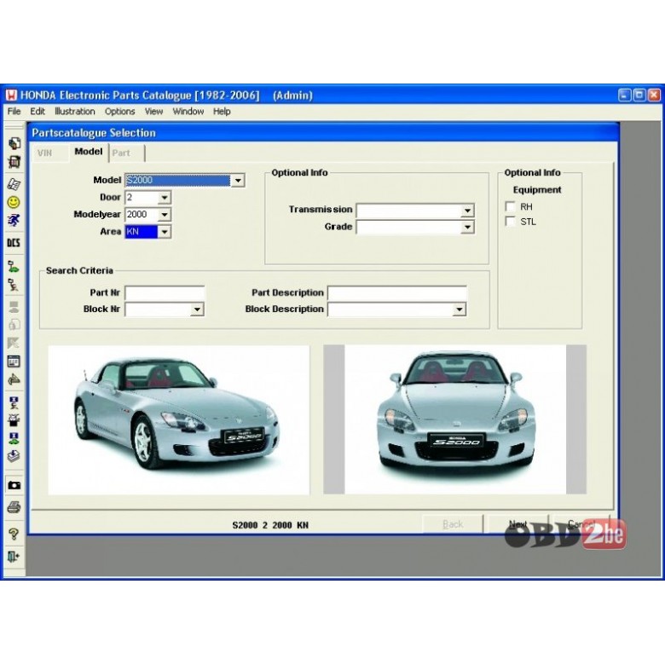Click the blue info green car icon
This screenshot has height=665, width=665.
click(x=14, y=438)
